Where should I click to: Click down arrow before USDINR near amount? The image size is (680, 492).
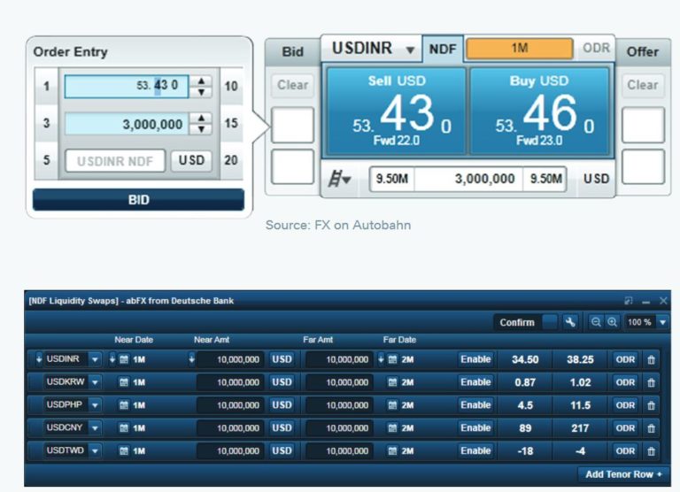191,359
